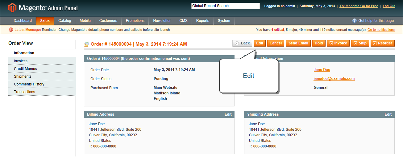
Task: Open the Newsletter menu
Action: [162, 21]
